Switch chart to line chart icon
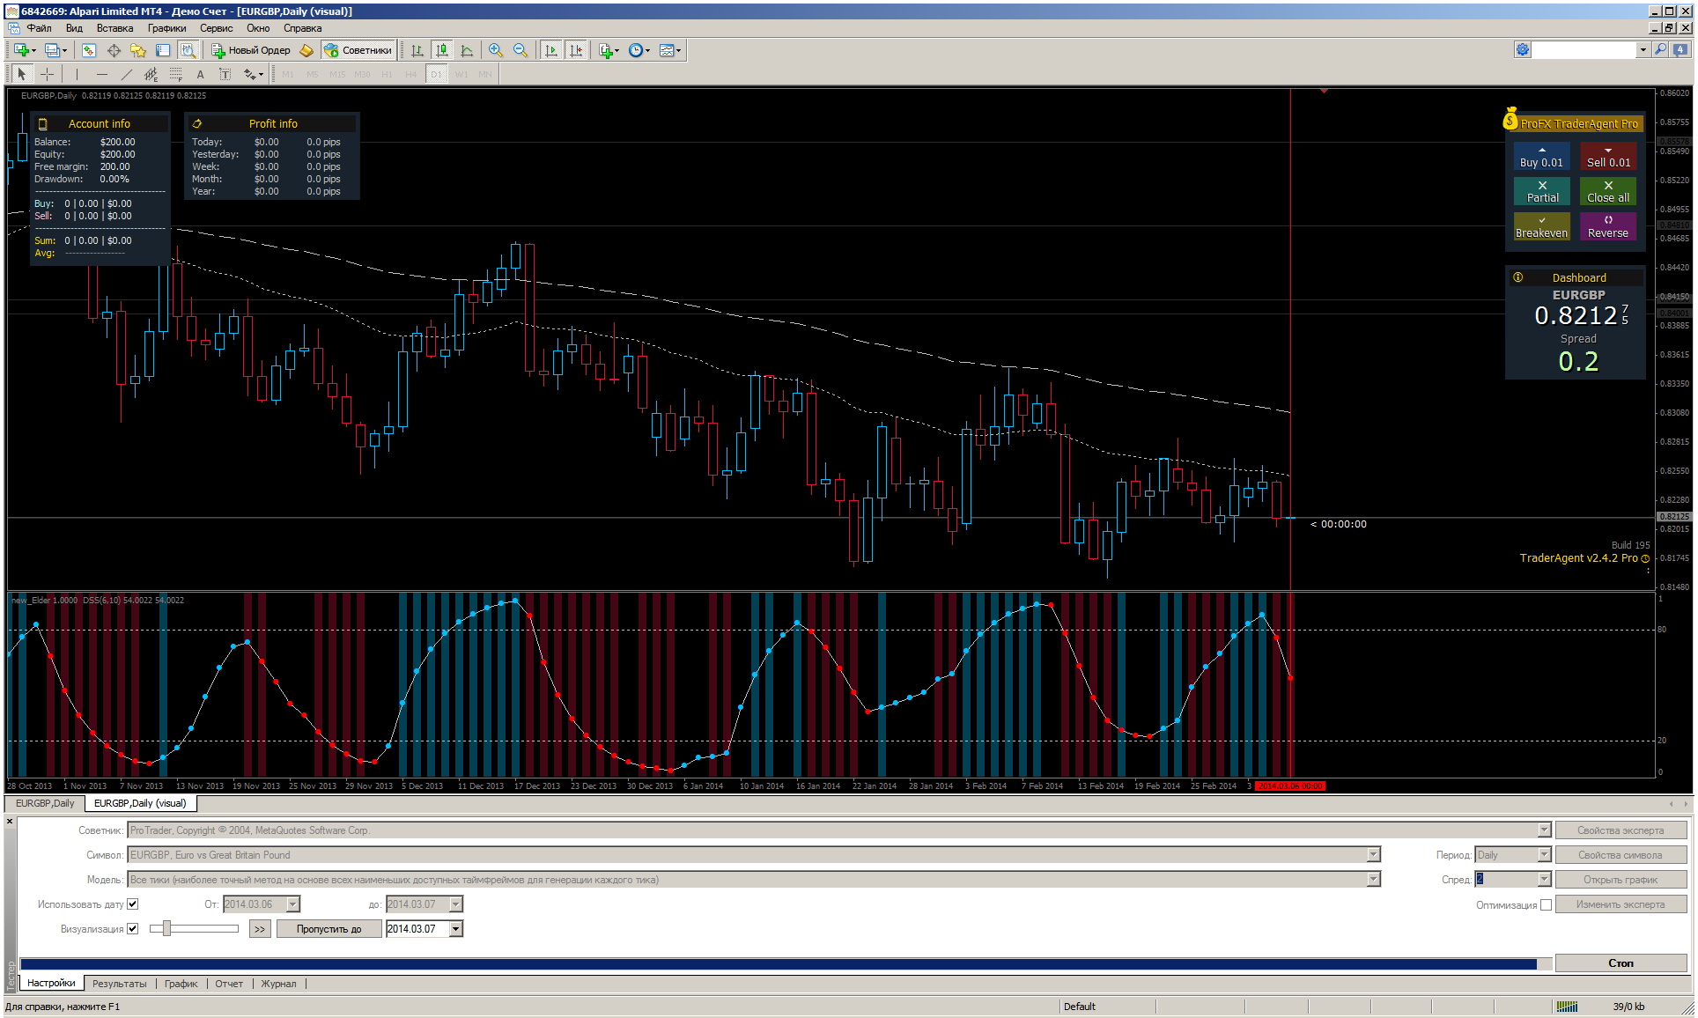Screen dimensions: 1698x1018 point(467,50)
